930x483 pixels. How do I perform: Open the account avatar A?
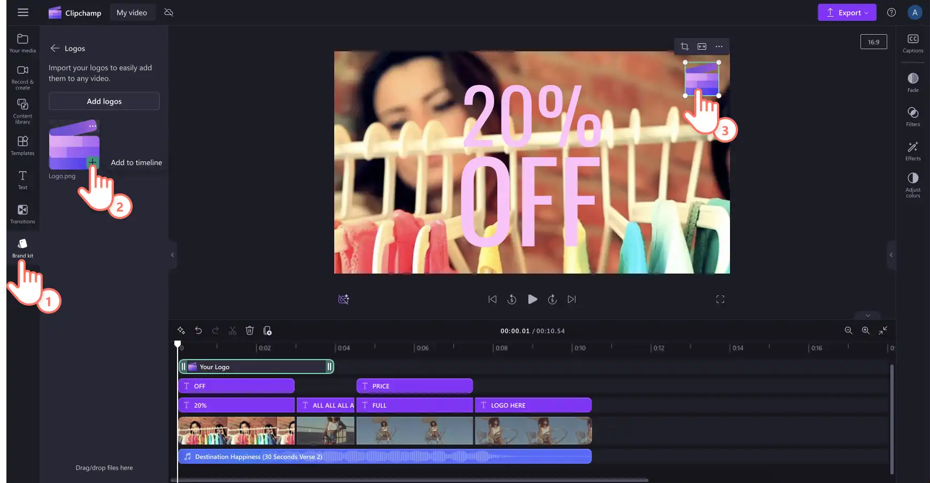(x=914, y=12)
